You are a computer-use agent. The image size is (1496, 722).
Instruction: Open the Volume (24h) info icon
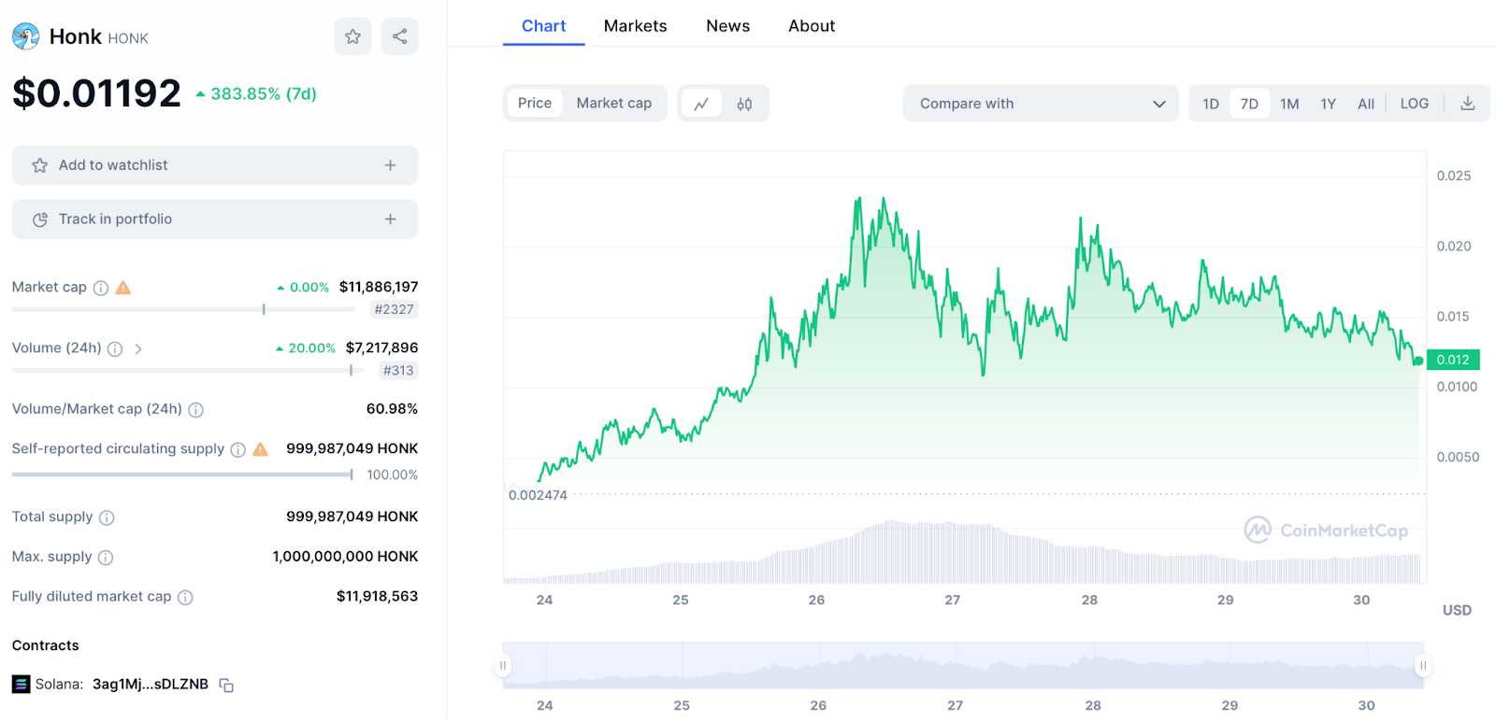pyautogui.click(x=115, y=348)
